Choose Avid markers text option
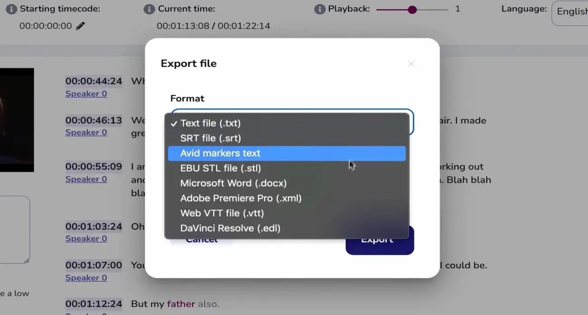588x315 pixels. point(220,153)
